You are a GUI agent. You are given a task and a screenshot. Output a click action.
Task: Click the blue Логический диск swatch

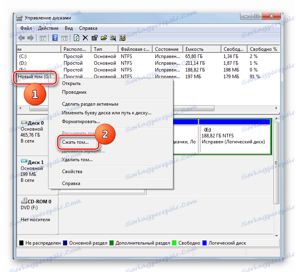coord(205,243)
